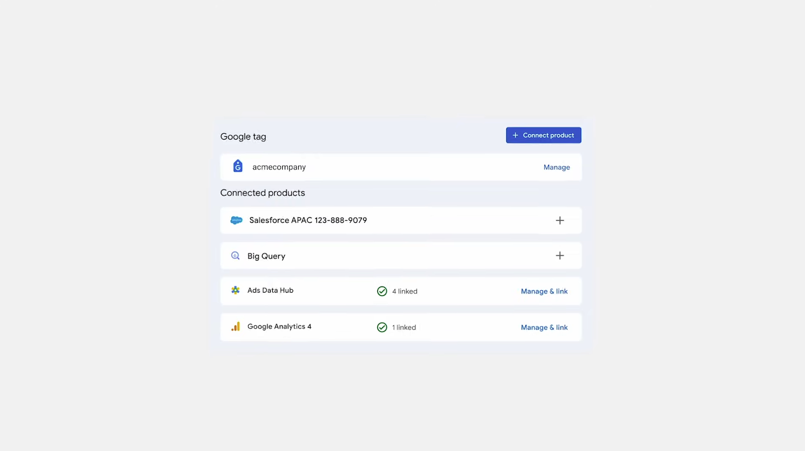Open Manage for the acmecompany tag
Screen dimensions: 805x451
(x=556, y=167)
